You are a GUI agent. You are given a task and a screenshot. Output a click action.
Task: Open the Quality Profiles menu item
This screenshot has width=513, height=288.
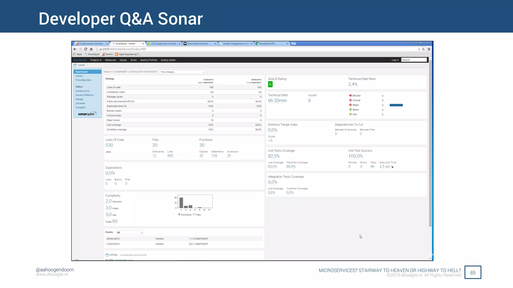coord(149,60)
